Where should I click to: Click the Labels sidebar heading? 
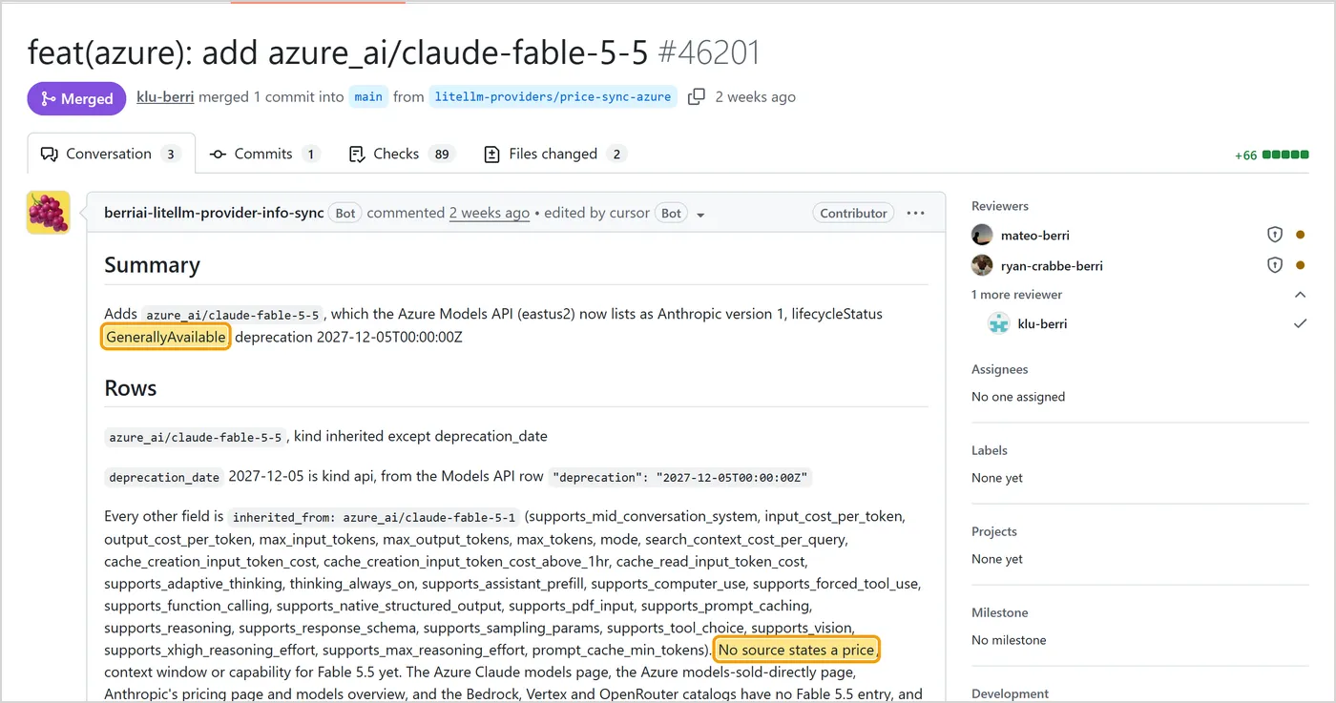click(990, 450)
